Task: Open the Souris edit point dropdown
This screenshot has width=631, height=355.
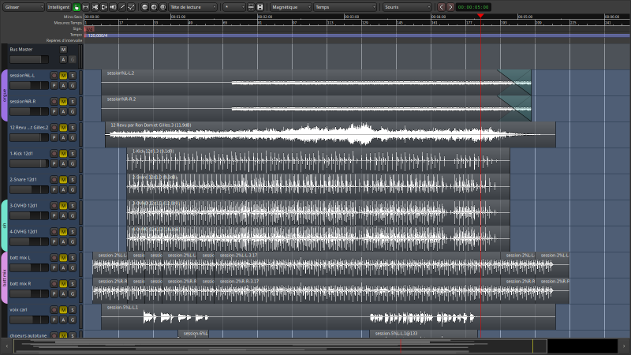Action: click(x=407, y=7)
